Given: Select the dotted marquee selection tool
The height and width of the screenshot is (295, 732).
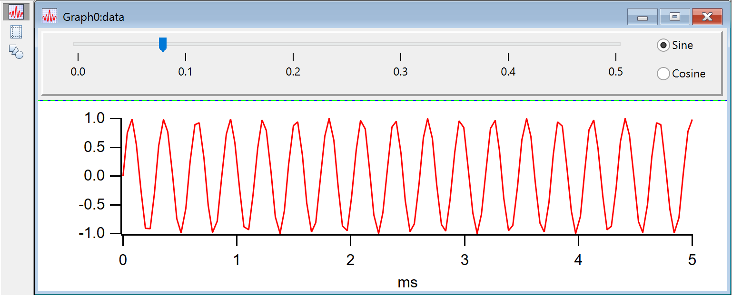Looking at the screenshot, I should click(x=16, y=32).
